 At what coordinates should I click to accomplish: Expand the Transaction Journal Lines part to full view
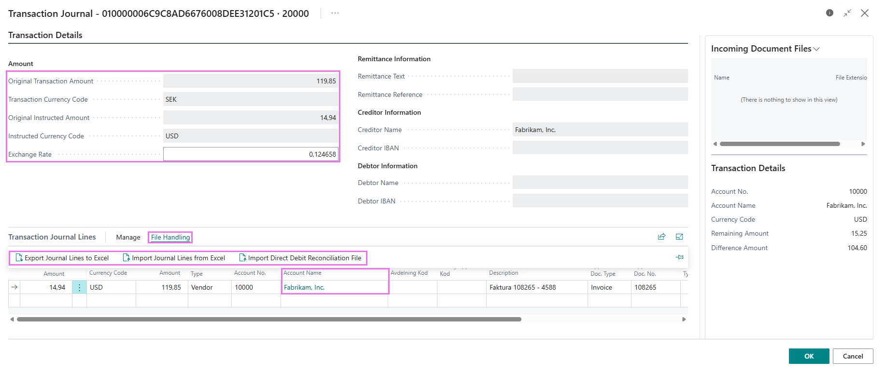pyautogui.click(x=679, y=237)
